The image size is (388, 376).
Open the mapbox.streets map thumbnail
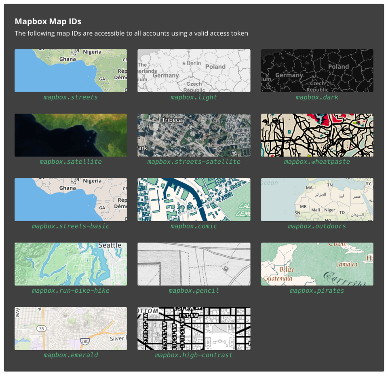tap(71, 71)
